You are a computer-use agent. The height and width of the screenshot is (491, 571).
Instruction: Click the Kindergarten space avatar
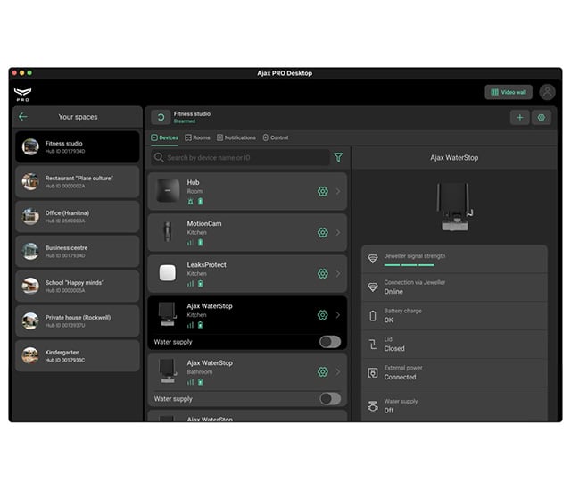[x=30, y=355]
